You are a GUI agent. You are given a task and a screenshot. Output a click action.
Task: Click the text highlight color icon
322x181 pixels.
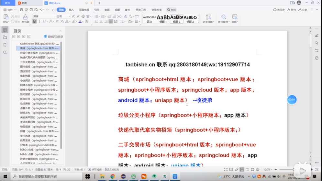pos(73,21)
